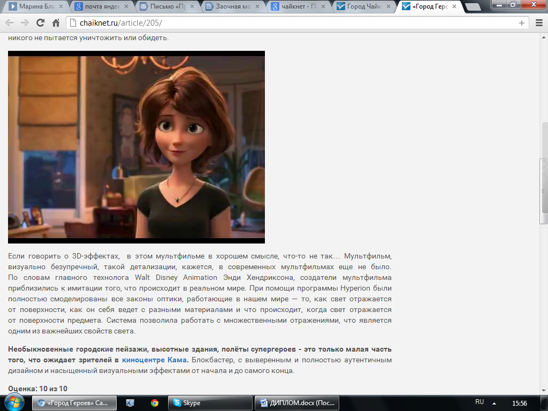Click the page scrollbar up arrow

(x=544, y=37)
